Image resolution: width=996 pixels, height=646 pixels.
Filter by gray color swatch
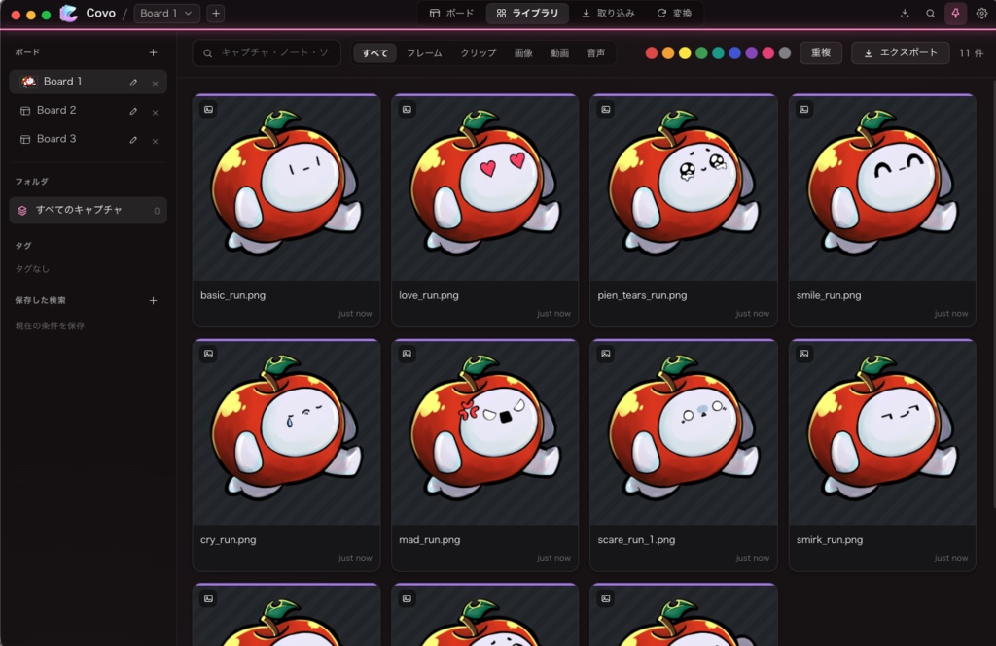click(785, 53)
